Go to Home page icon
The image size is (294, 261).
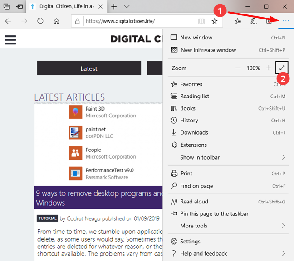(56, 21)
